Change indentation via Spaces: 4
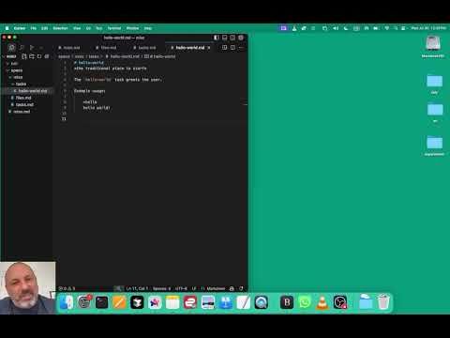The image size is (450, 338). coord(162,288)
